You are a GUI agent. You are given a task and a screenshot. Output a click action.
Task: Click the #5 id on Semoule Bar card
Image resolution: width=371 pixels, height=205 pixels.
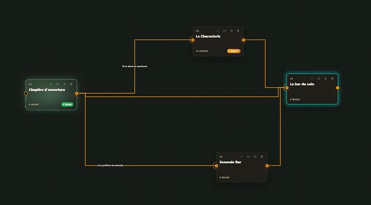[x=221, y=157]
